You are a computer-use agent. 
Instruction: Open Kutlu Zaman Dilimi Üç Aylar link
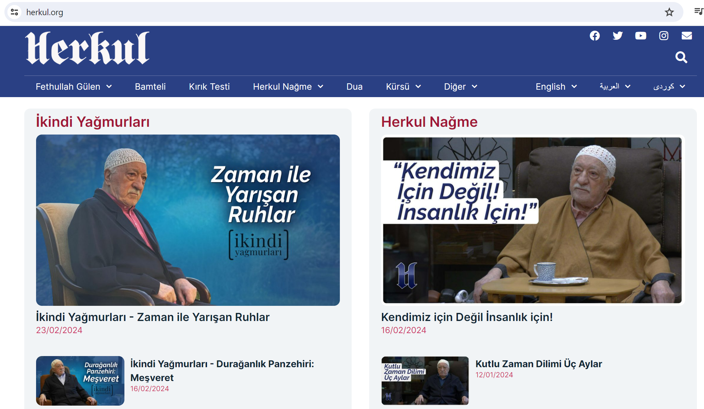pyautogui.click(x=538, y=364)
